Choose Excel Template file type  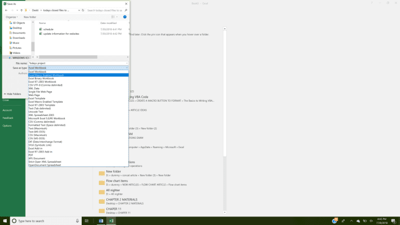[78, 98]
